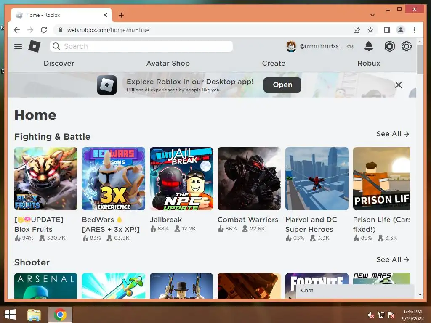431x323 pixels.
Task: Open a new Chrome tab
Action: 121,15
